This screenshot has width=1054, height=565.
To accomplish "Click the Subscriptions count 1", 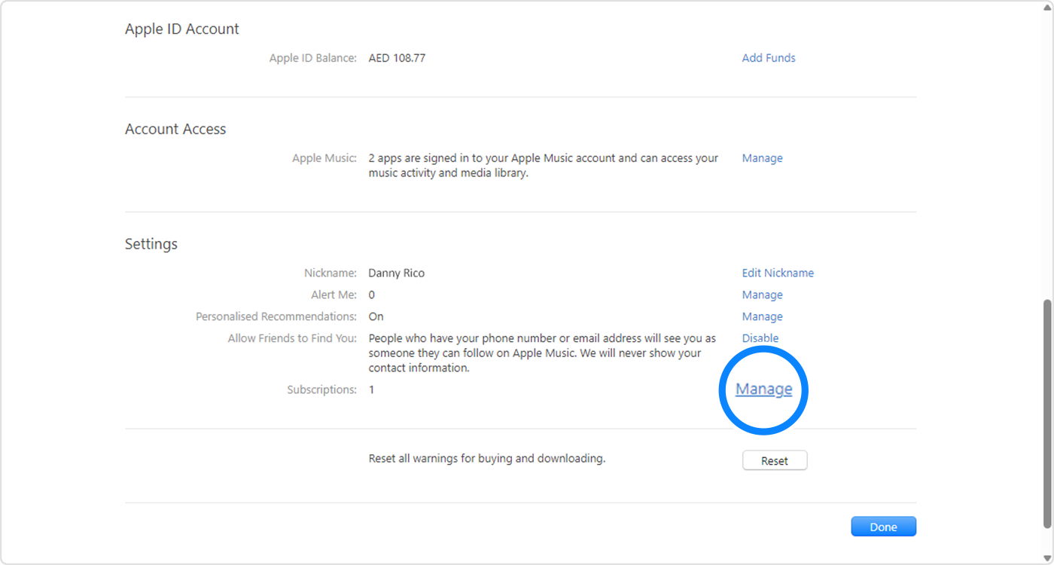I will [x=371, y=389].
